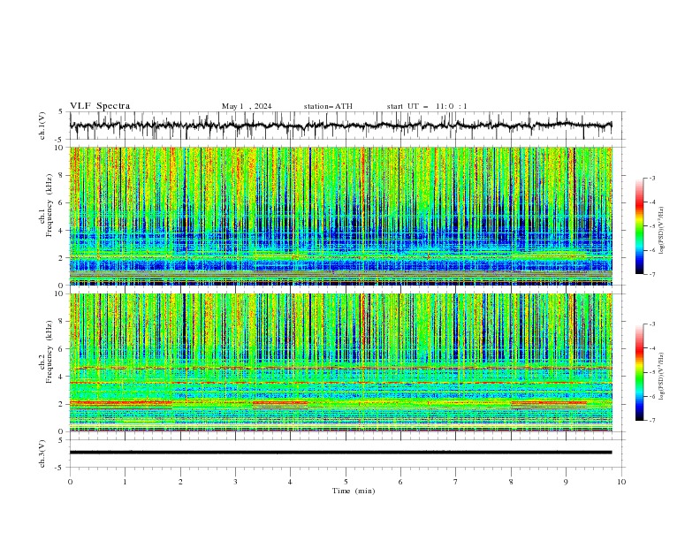Click the "-3" label on upper colorbar
700x541 pixels.
click(652, 178)
